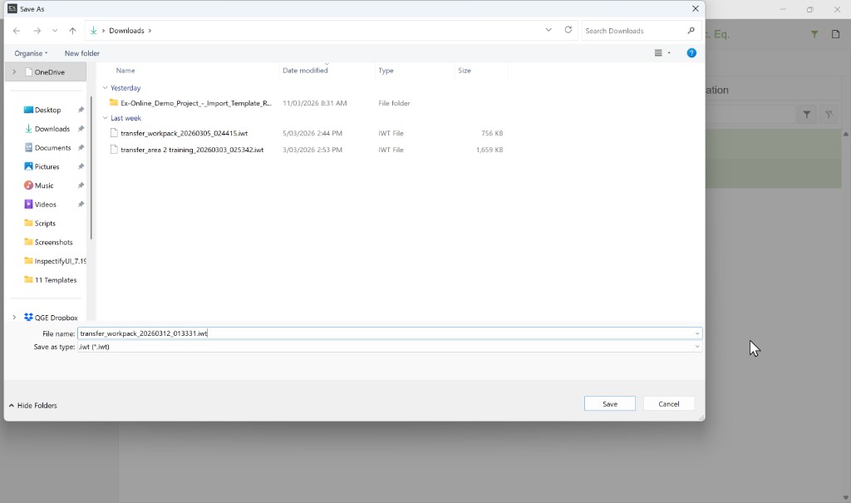Click the Search Downloads field
This screenshot has height=503, width=851.
[x=632, y=31]
